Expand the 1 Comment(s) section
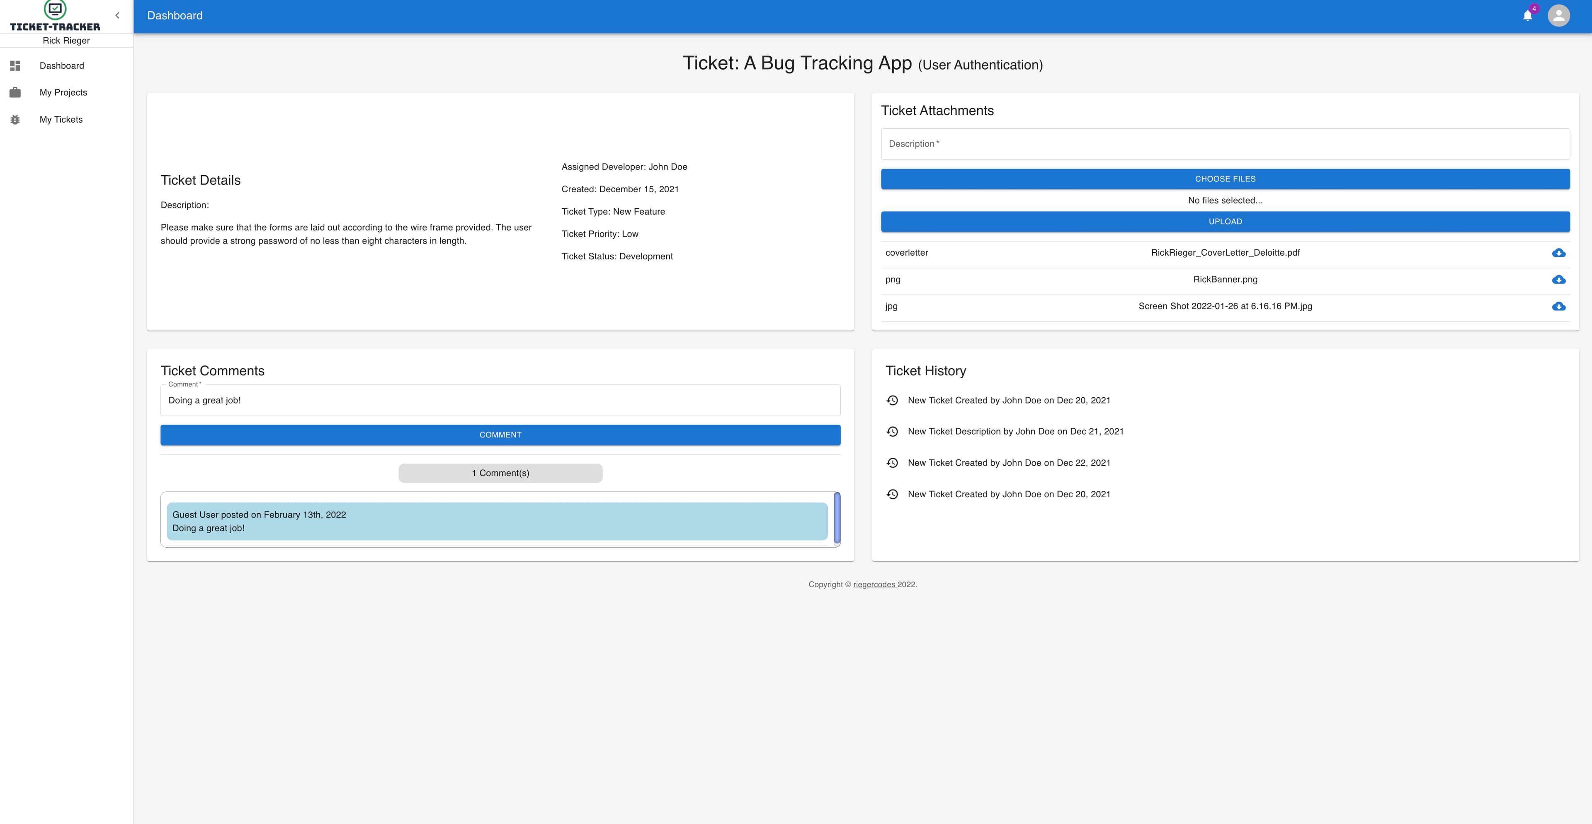 tap(500, 473)
